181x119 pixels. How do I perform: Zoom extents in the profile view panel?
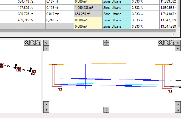point(161,43)
